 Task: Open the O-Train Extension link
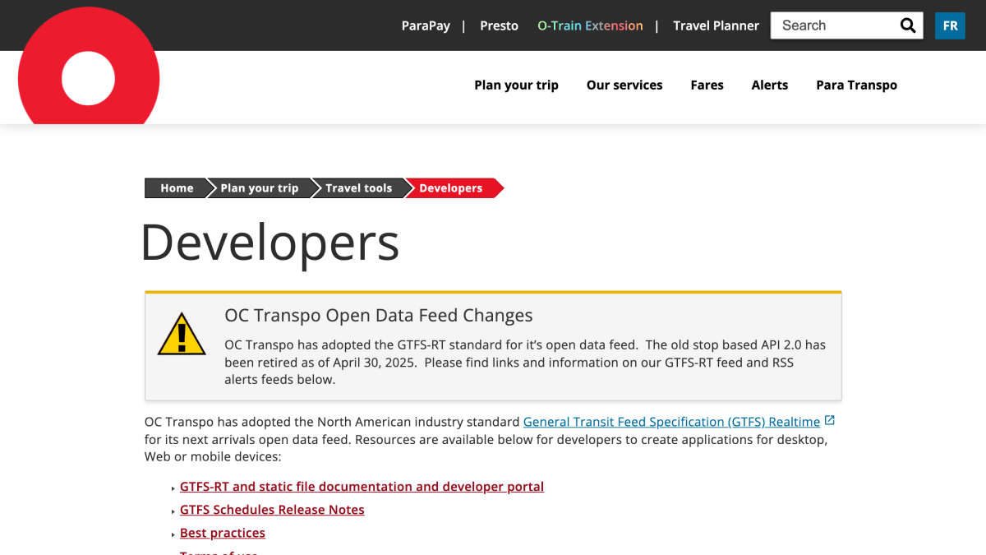[x=590, y=25]
